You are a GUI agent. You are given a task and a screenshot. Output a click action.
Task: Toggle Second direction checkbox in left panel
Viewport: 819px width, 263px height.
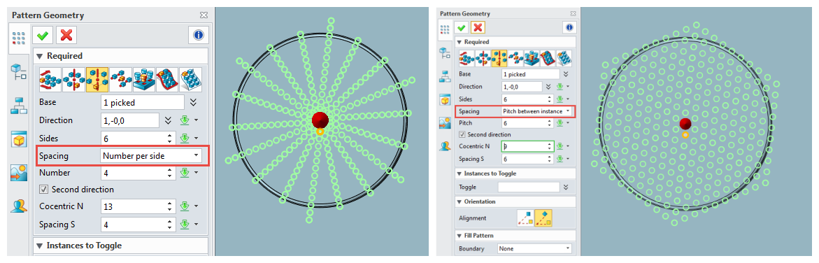(x=44, y=190)
